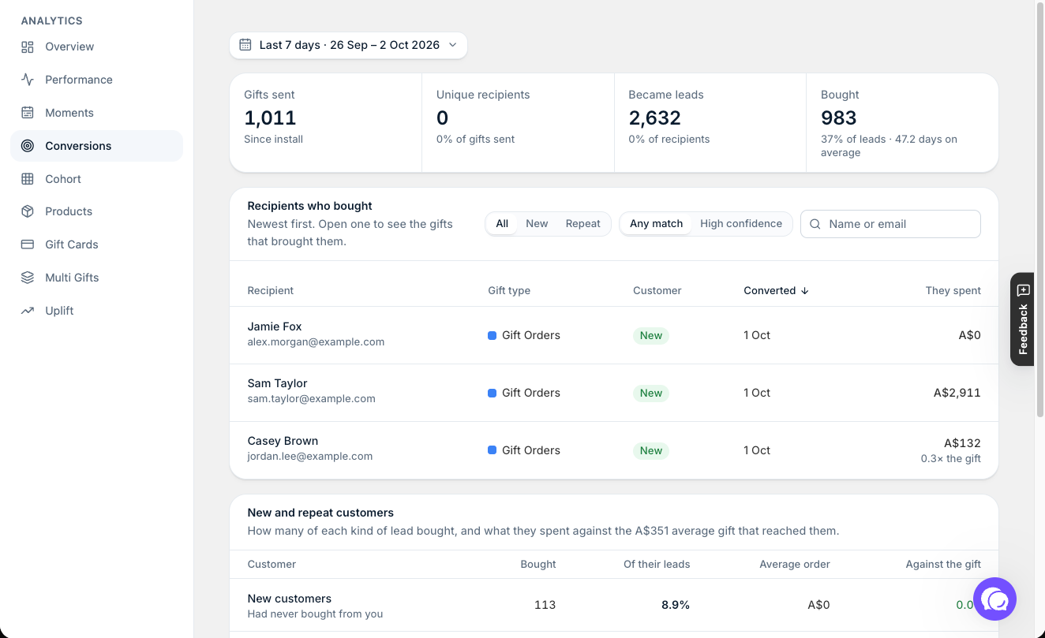
Task: Click the Customer column header in recipients table
Action: point(657,290)
